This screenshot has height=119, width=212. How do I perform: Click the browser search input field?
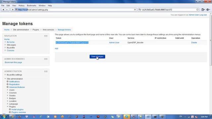point(169,10)
